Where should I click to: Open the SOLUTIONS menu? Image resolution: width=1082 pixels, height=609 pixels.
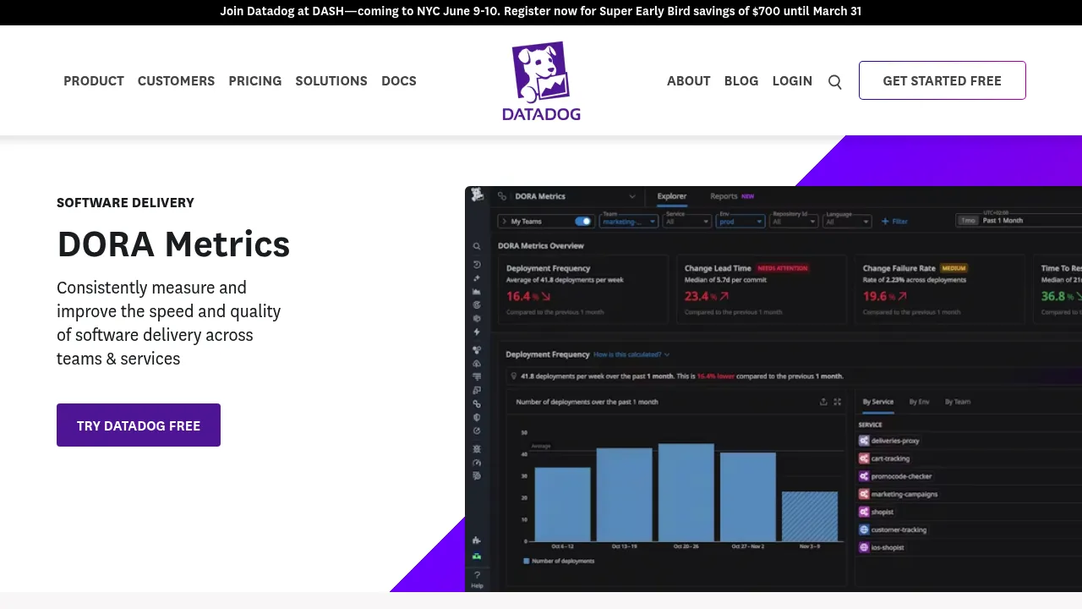tap(331, 81)
